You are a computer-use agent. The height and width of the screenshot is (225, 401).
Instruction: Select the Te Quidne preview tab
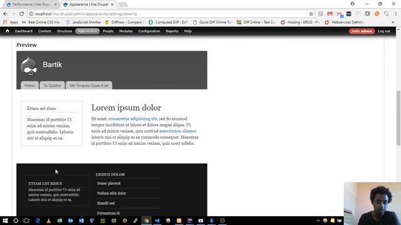(52, 86)
